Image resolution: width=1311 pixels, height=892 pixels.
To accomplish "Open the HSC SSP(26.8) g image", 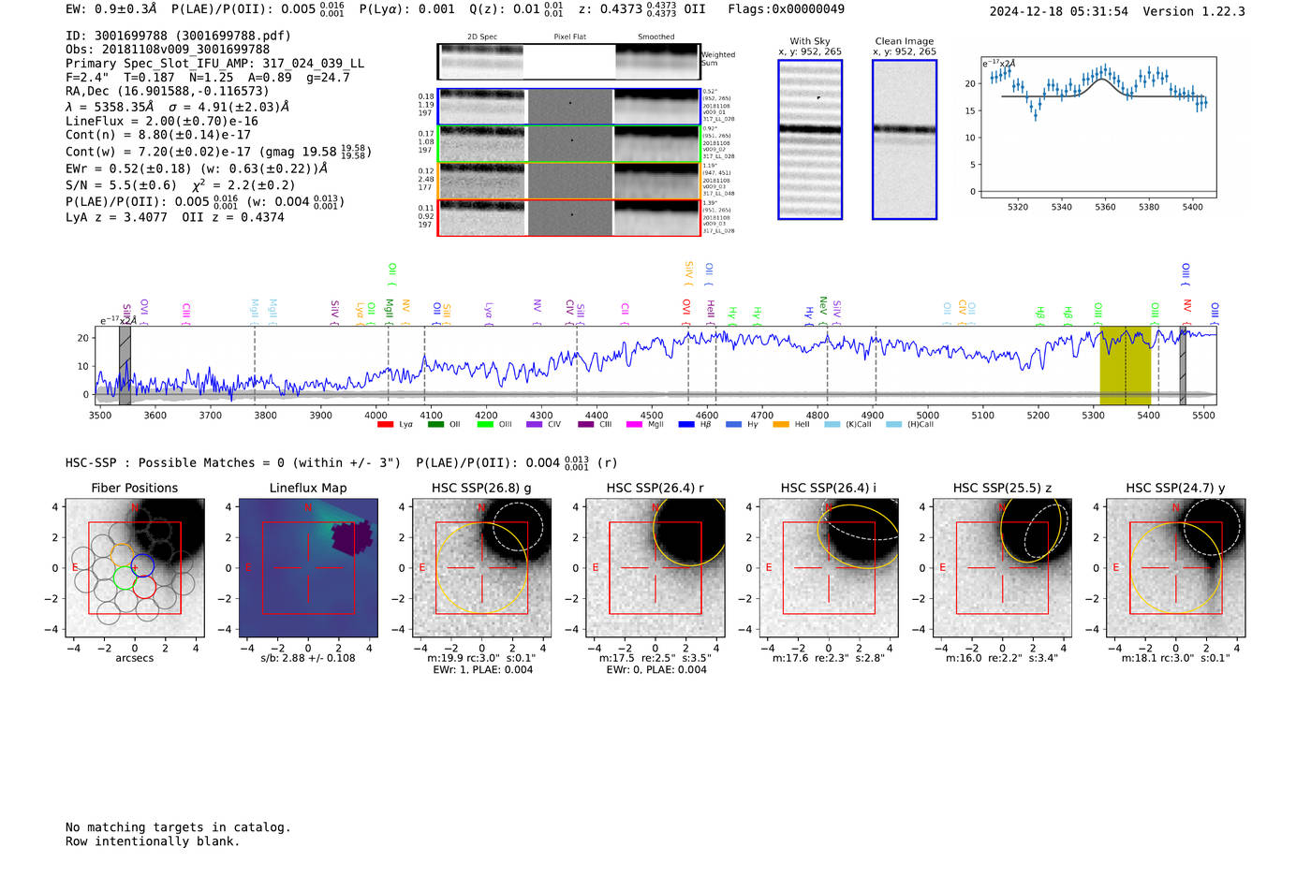I will click(x=481, y=567).
